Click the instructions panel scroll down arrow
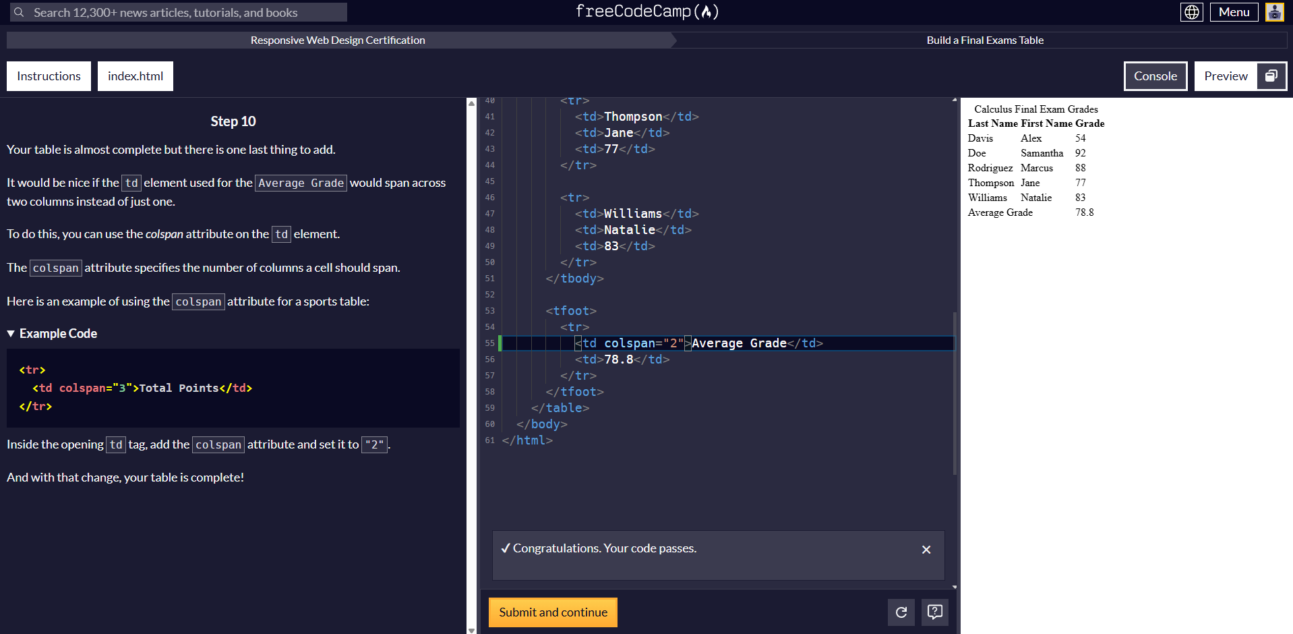The height and width of the screenshot is (634, 1293). 471,630
